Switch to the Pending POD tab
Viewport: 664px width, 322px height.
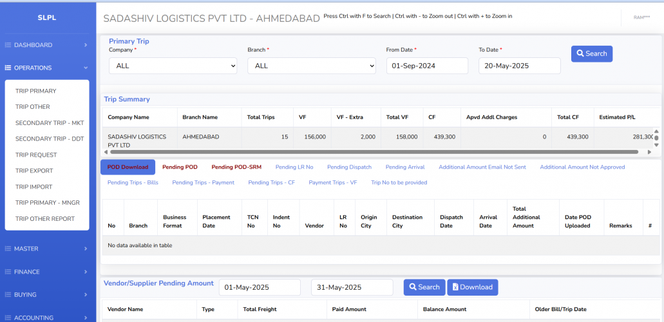tap(180, 167)
